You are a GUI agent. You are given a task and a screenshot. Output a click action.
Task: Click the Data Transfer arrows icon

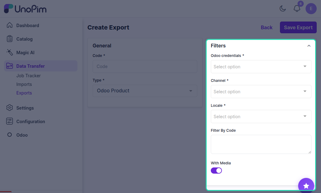point(10,66)
